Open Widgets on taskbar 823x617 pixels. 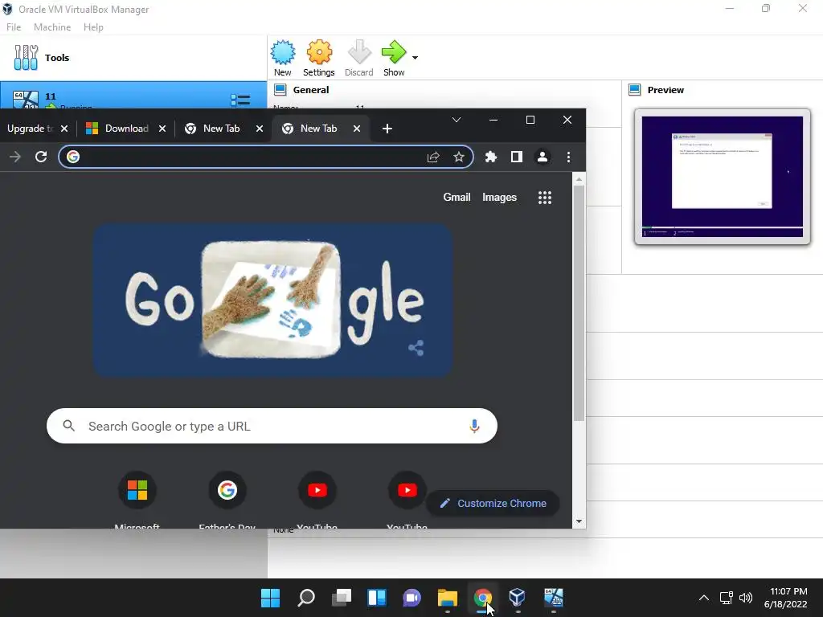(377, 598)
